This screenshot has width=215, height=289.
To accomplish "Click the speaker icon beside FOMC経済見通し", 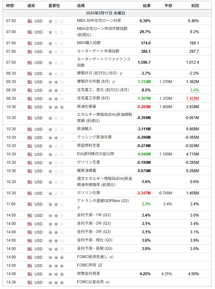I will click(112, 257).
